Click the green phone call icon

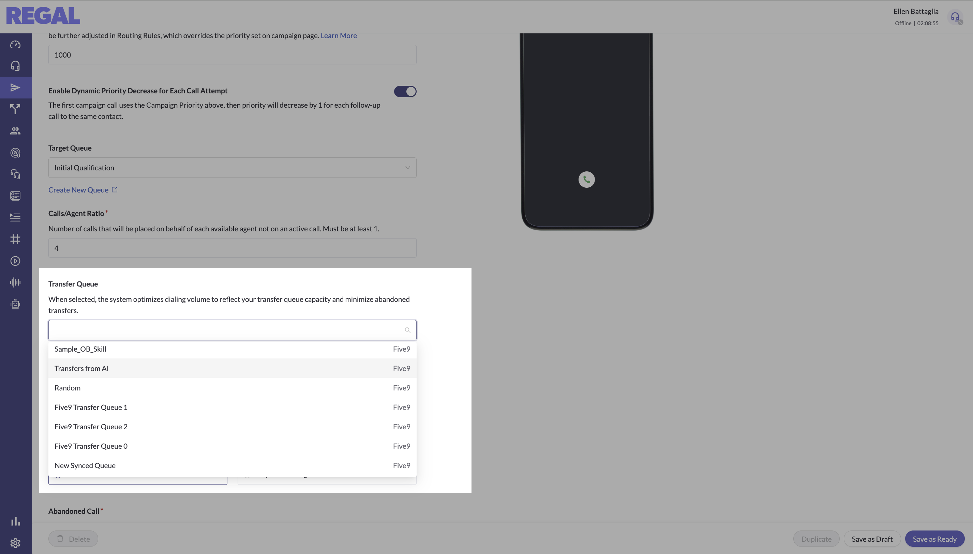(586, 180)
